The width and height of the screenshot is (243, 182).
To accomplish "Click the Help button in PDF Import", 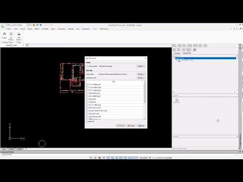I will [141, 126].
